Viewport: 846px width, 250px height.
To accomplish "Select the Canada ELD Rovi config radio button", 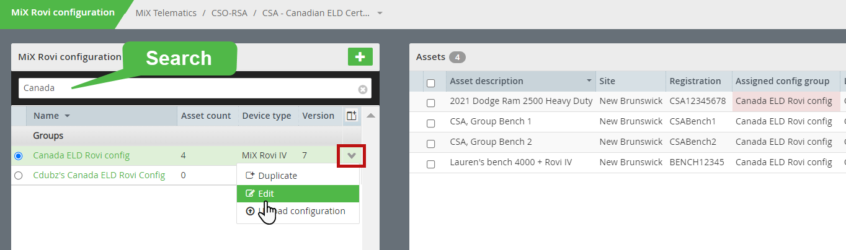I will pos(18,156).
